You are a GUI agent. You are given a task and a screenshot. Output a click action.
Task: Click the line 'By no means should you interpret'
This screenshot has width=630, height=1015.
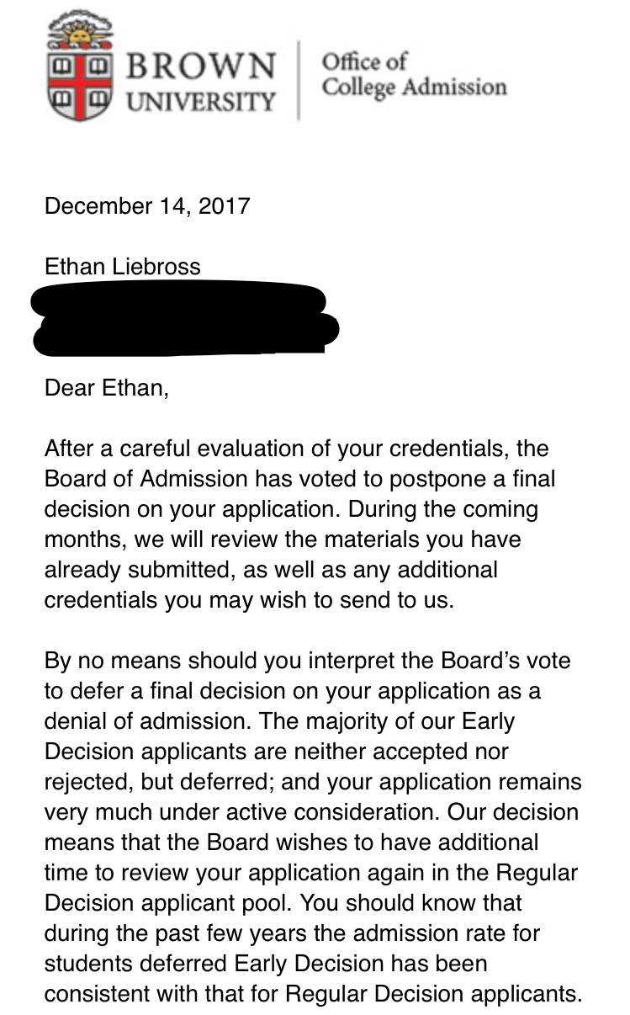point(307,660)
